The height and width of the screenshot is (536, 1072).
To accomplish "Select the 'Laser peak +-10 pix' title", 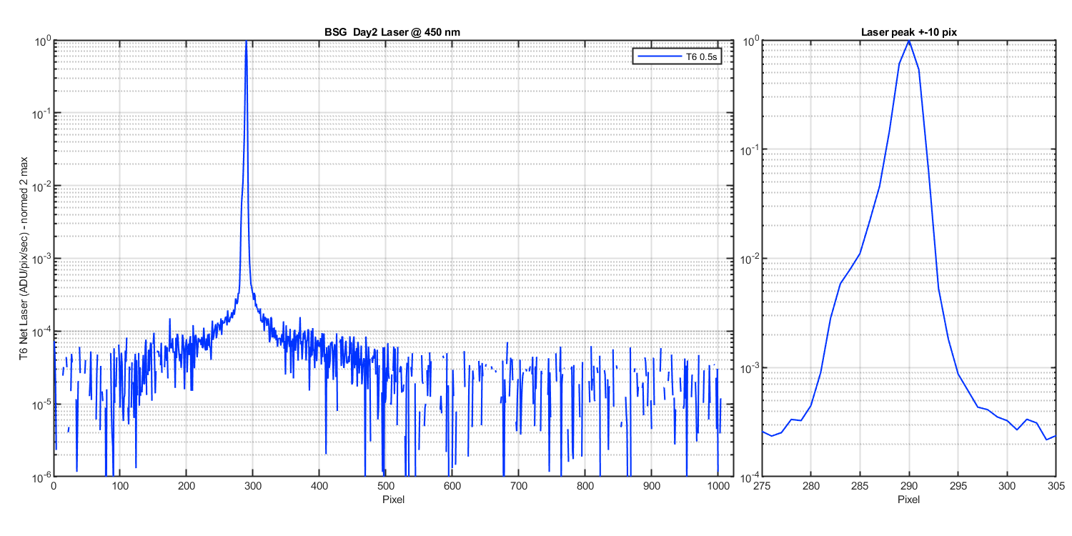I will pyautogui.click(x=908, y=34).
